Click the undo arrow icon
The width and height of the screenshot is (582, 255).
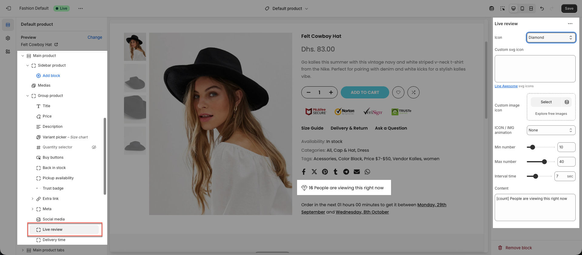[x=542, y=8]
